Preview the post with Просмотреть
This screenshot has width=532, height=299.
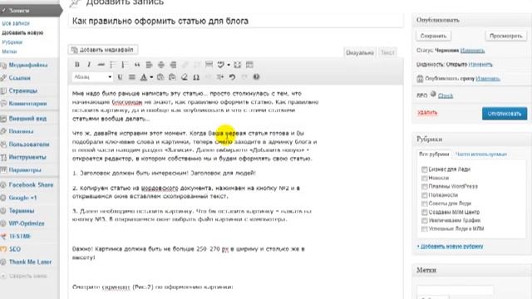click(x=506, y=36)
